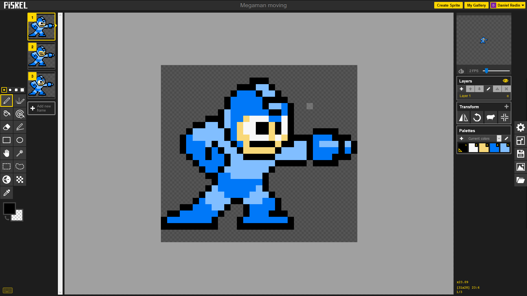The image size is (527, 296).
Task: Pick the light blue palette color 5
Action: click(x=505, y=148)
